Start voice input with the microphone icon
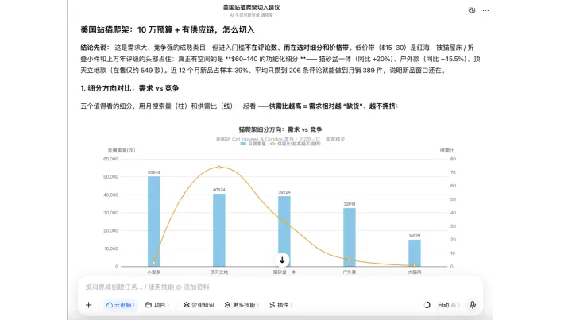Screen dimensions: 572x320 point(473,305)
